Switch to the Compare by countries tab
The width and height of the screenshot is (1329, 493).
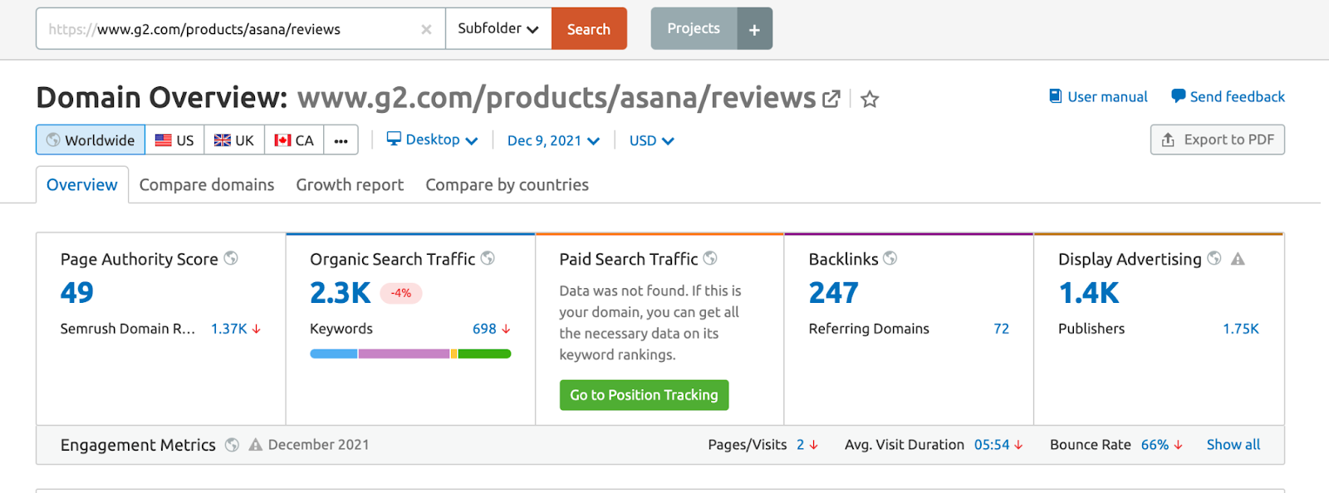pyautogui.click(x=508, y=184)
